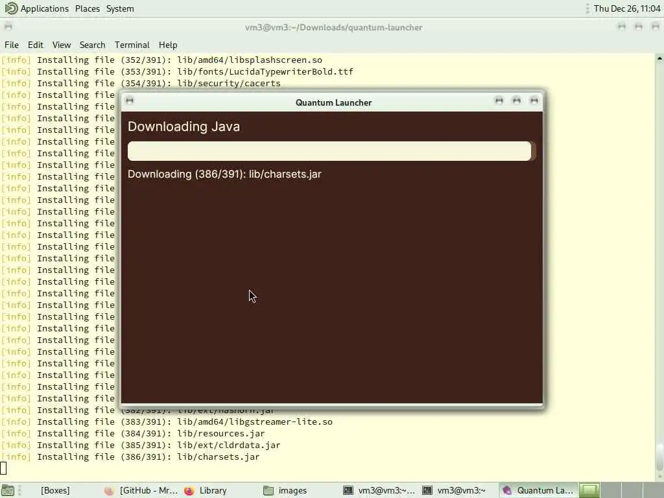
Task: Minimize the Quantum Launcher window
Action: (x=499, y=101)
